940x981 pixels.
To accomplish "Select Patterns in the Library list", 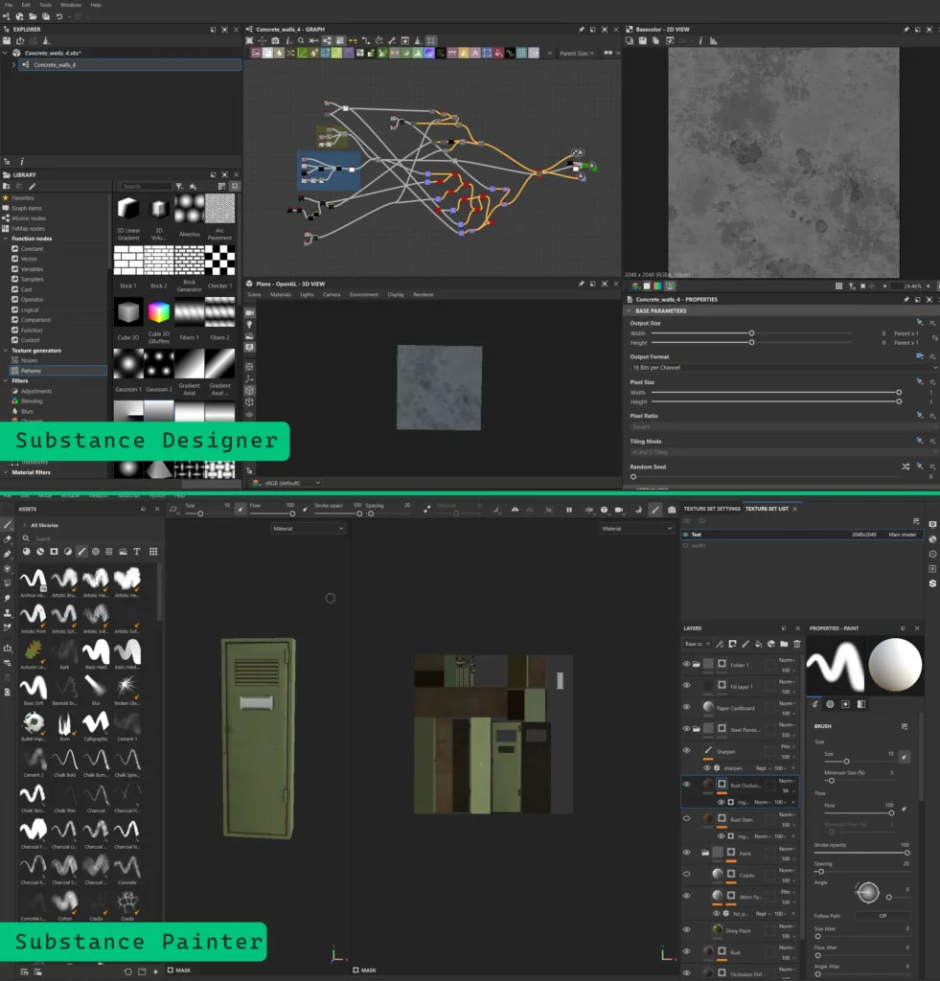I will (30, 371).
